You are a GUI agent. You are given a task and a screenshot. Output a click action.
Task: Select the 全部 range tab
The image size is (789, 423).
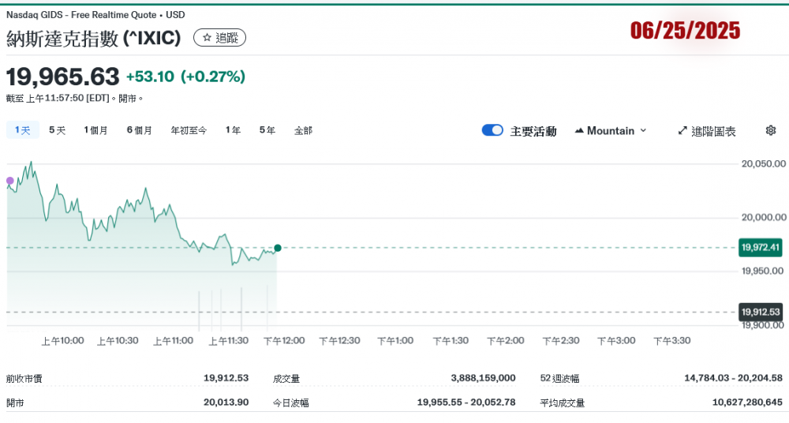point(303,130)
